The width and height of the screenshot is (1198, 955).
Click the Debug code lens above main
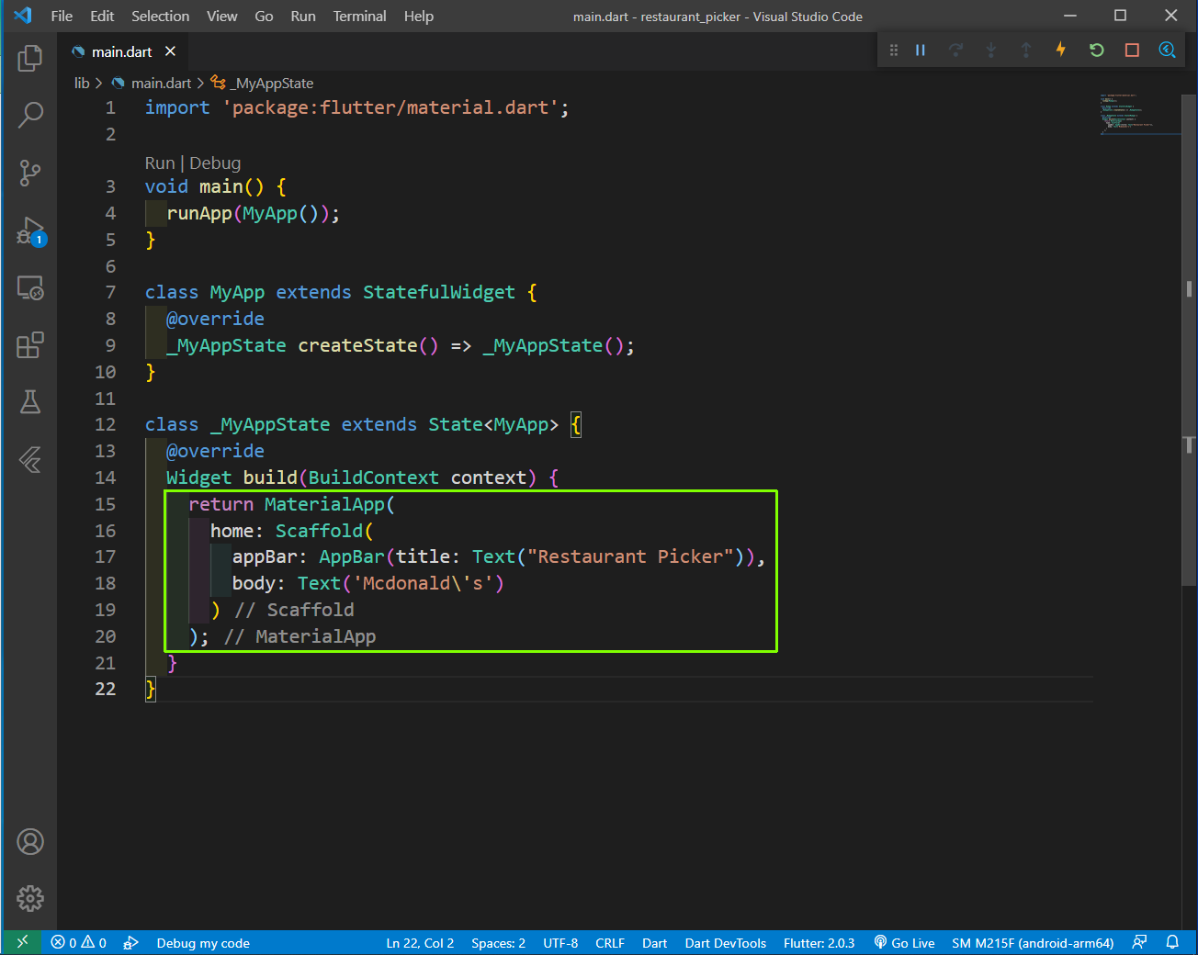pyautogui.click(x=215, y=163)
